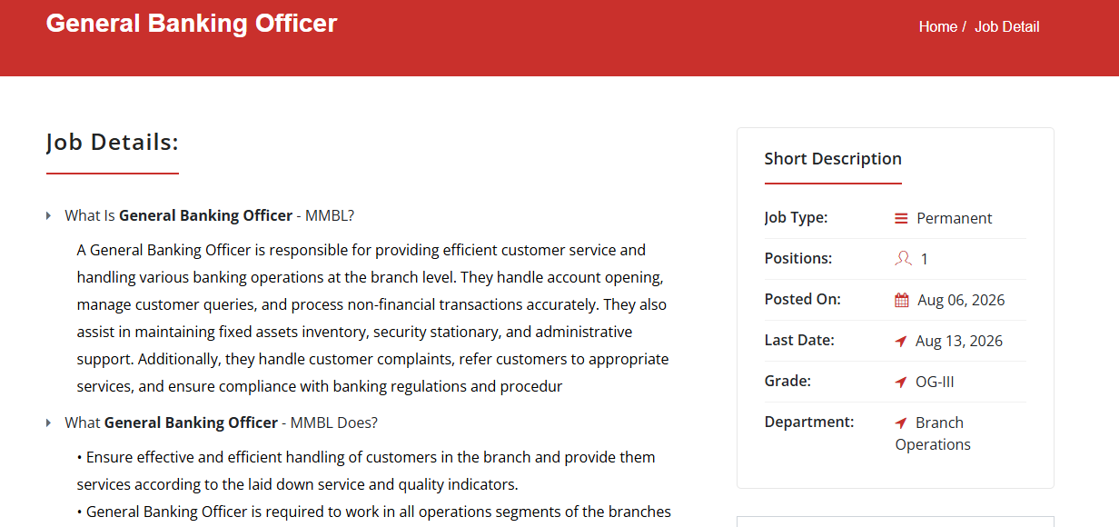The width and height of the screenshot is (1119, 527).
Task: Click the Last Date label
Action: tap(799, 340)
